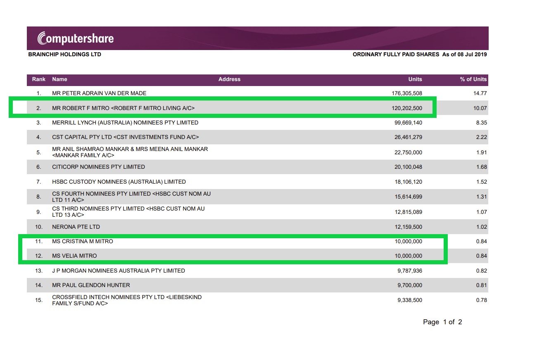Click the Computershare logo
Image resolution: width=537 pixels, height=364 pixels.
click(76, 38)
